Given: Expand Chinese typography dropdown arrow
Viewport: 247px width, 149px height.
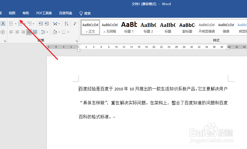Looking at the screenshot, I should (x=59, y=24).
